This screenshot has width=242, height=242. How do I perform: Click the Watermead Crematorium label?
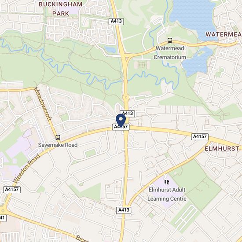[x=170, y=53]
